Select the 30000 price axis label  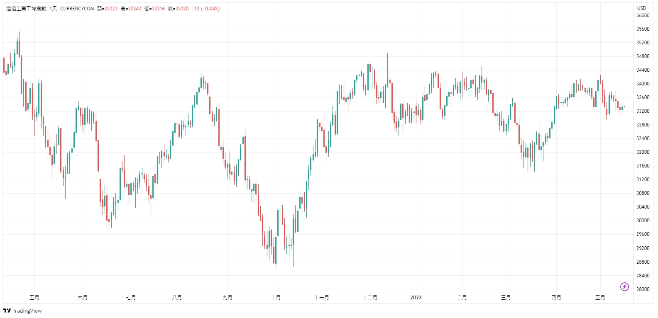pos(643,221)
